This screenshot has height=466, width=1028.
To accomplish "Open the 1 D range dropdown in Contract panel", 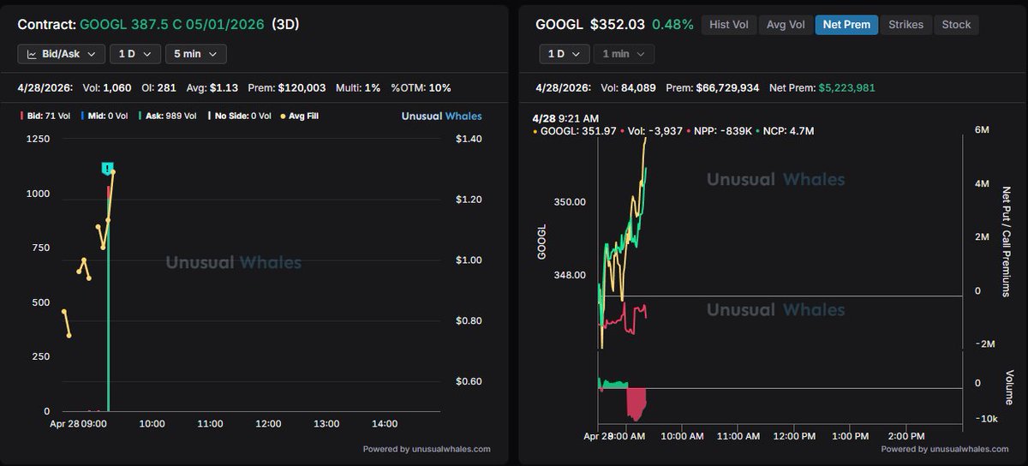I will coord(135,54).
